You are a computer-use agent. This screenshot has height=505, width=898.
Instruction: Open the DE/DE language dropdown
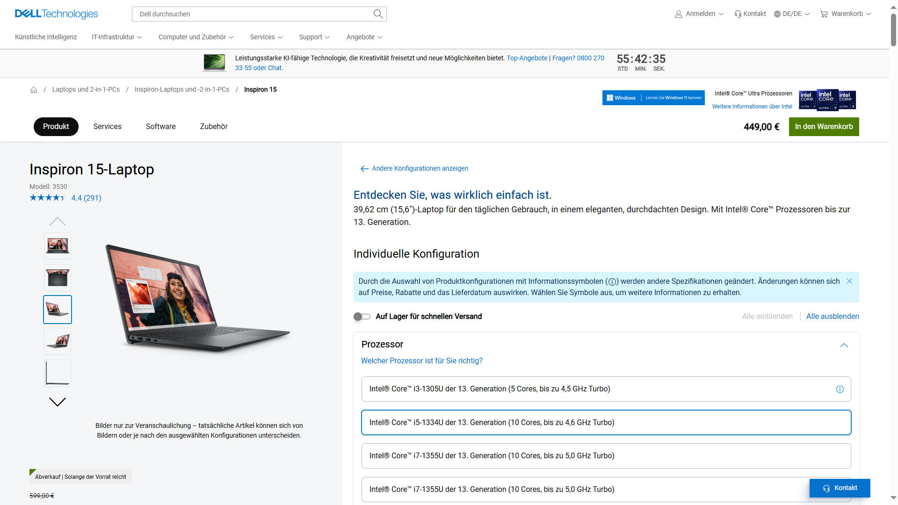[791, 14]
